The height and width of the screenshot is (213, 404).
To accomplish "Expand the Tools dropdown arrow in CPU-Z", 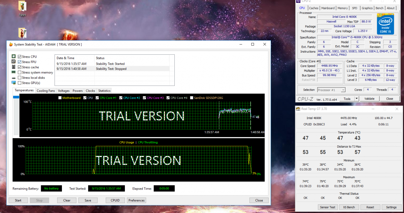I will [x=357, y=99].
